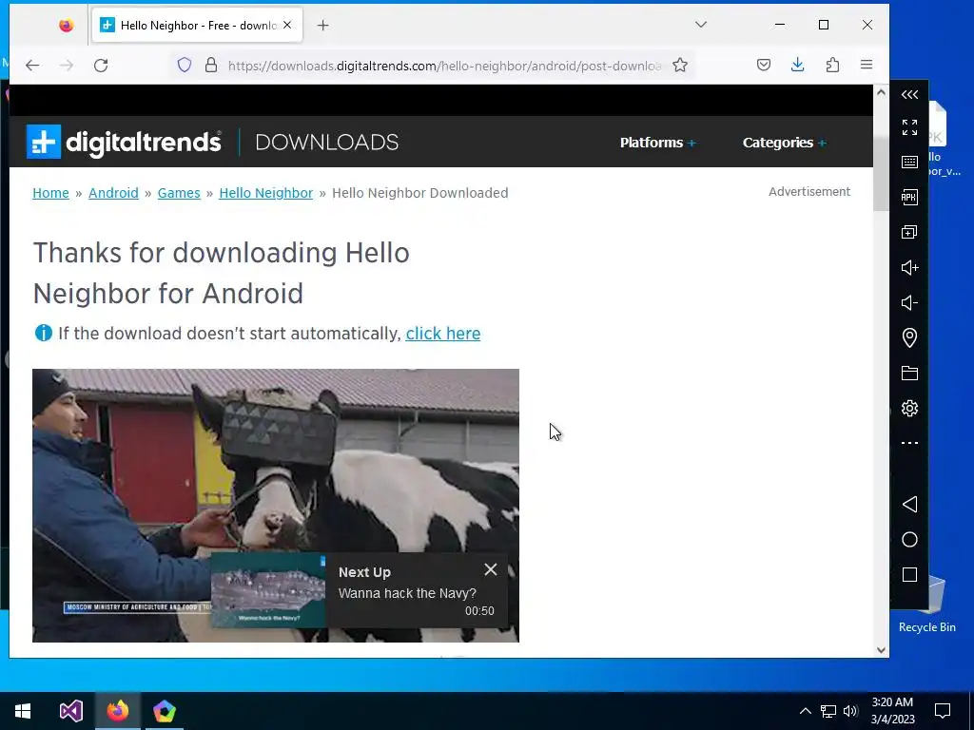Increase emulator volume
Viewport: 974px width, 730px height.
click(x=909, y=267)
